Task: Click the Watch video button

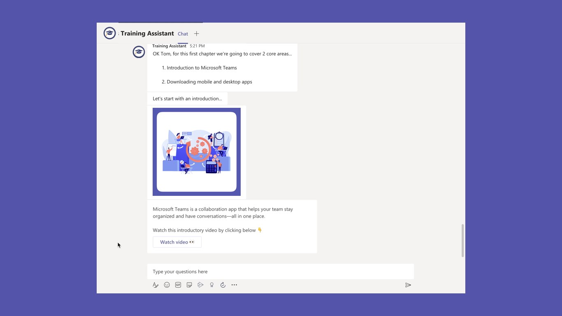Action: tap(177, 242)
